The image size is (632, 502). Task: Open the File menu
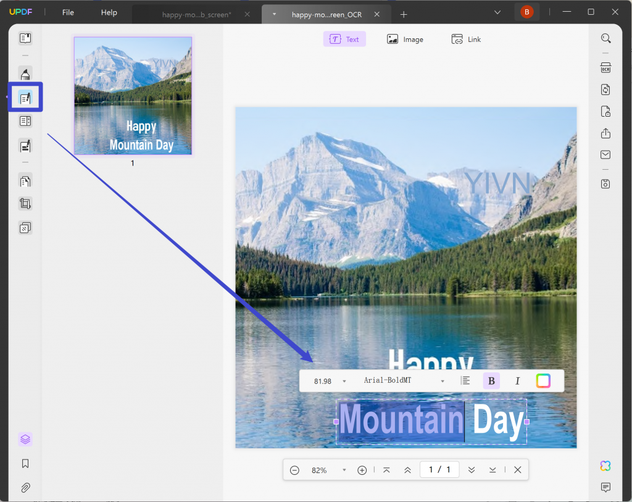coord(67,12)
